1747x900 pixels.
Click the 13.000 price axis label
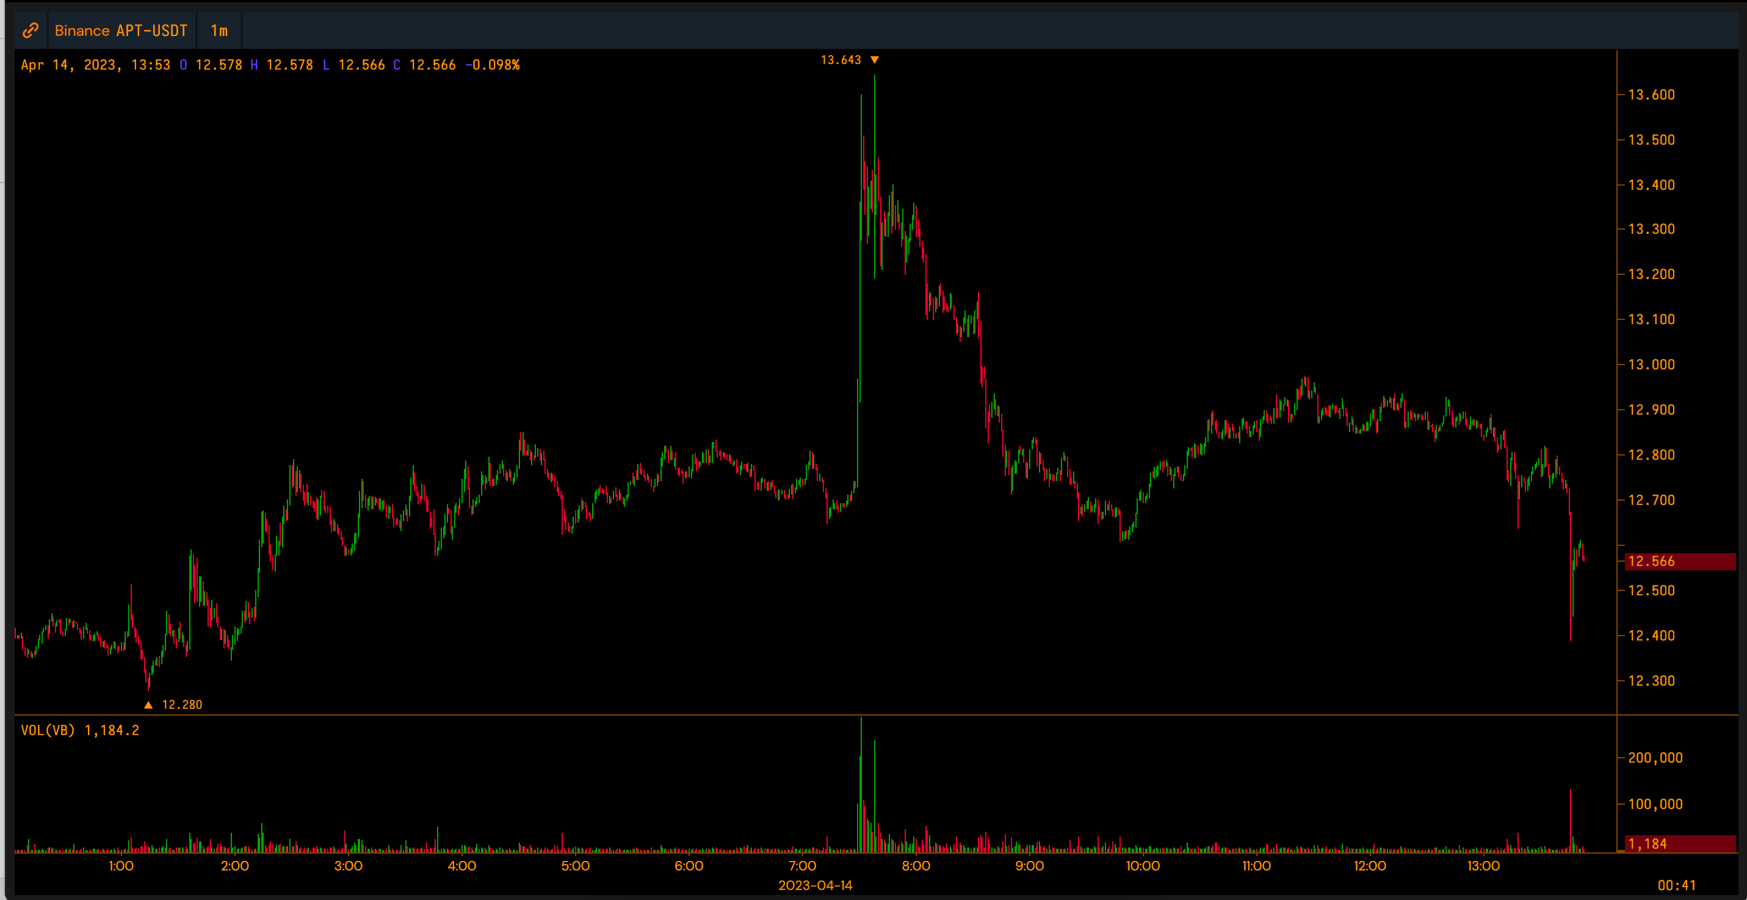click(x=1651, y=365)
